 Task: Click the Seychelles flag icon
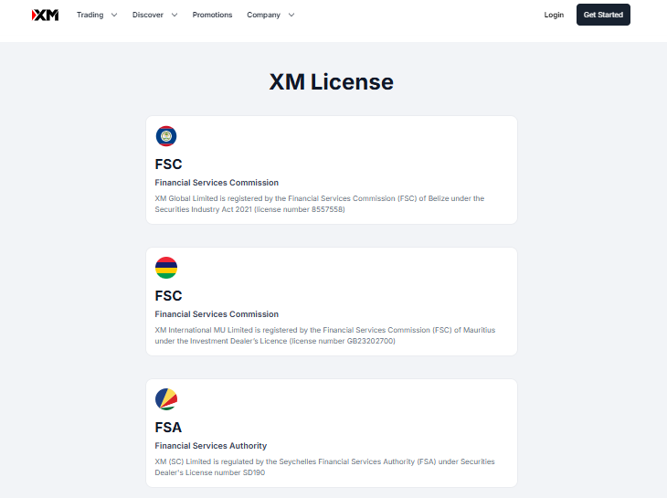[x=166, y=399]
